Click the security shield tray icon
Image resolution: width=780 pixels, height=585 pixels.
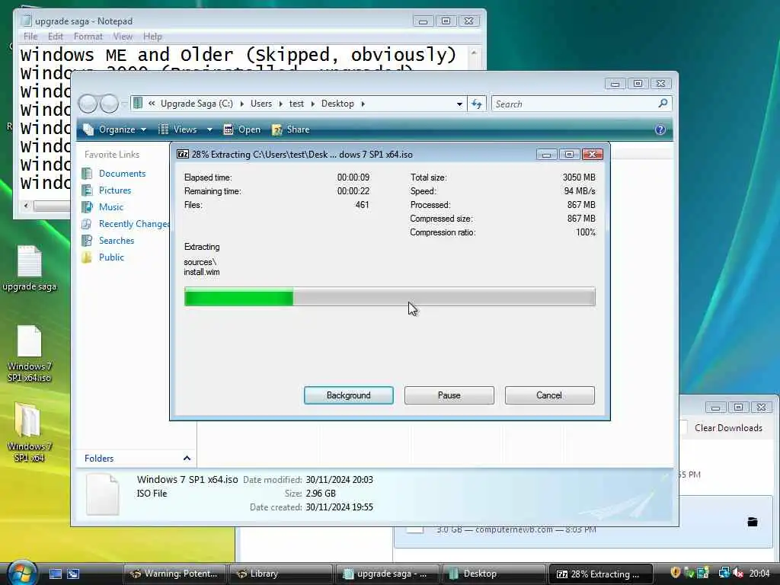(675, 573)
